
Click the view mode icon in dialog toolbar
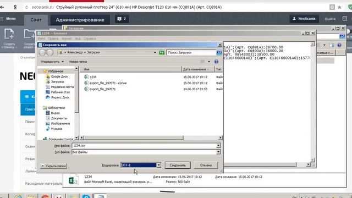[x=202, y=62]
